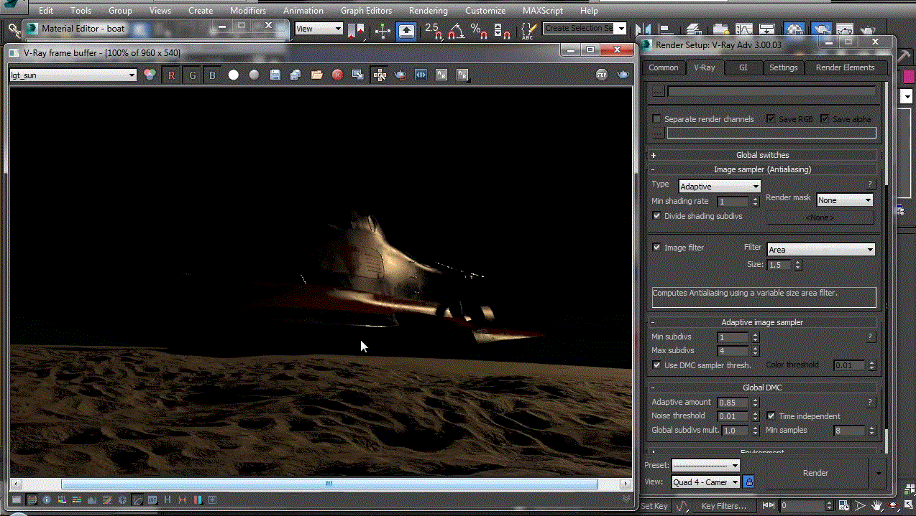Viewport: 916px width, 516px height.
Task: Open reference coordinate View dropdown
Action: tap(319, 29)
